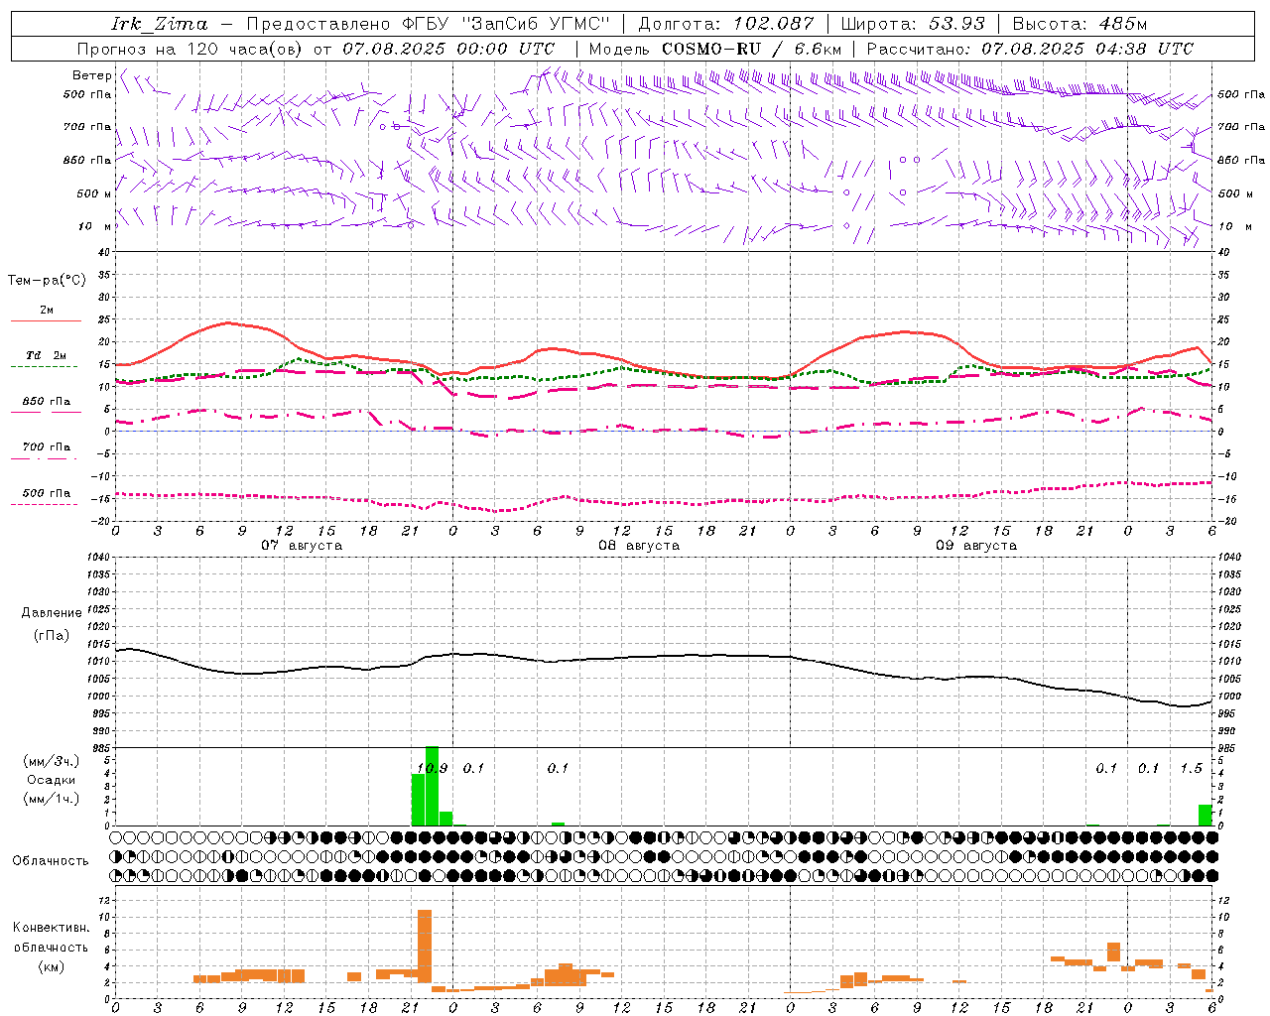Click the "Конвективн." convective cloud label
1270x1016 pixels.
(x=52, y=928)
